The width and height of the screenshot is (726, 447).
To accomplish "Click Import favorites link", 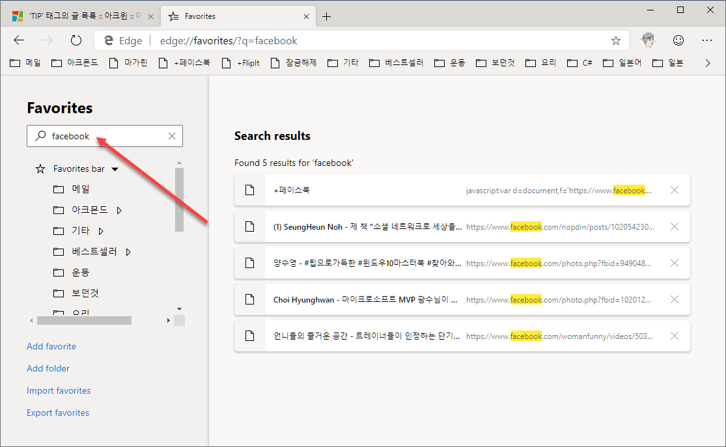I will coord(59,390).
